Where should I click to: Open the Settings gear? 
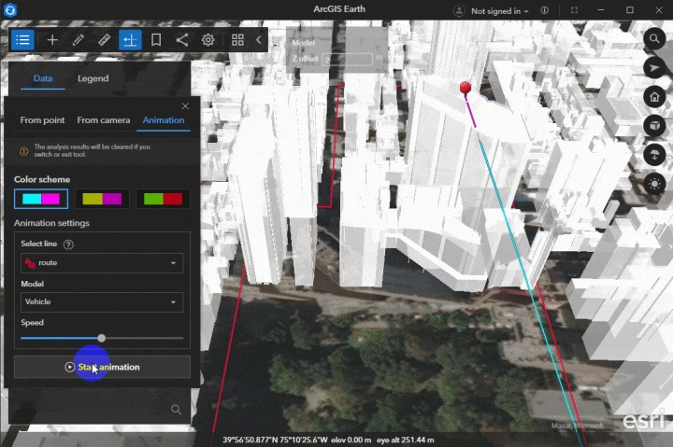point(208,40)
